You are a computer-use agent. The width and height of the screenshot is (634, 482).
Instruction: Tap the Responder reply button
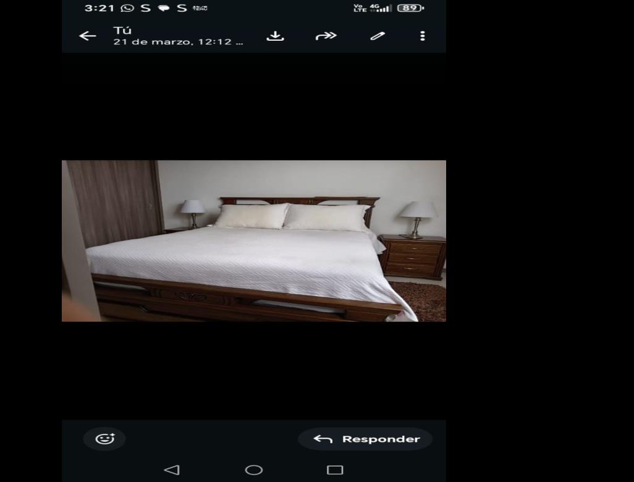click(x=366, y=439)
